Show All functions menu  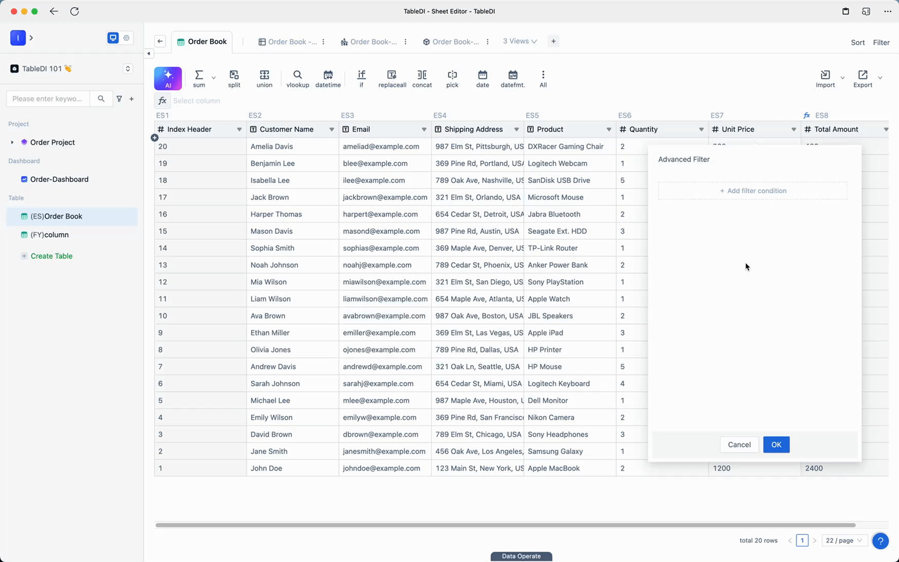click(x=543, y=79)
